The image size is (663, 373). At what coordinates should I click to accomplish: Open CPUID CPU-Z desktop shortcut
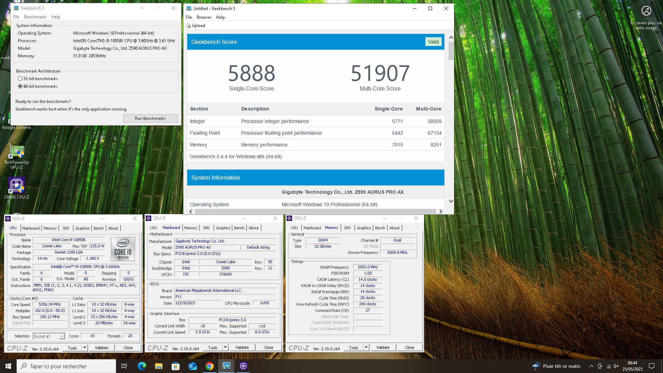pos(17,188)
